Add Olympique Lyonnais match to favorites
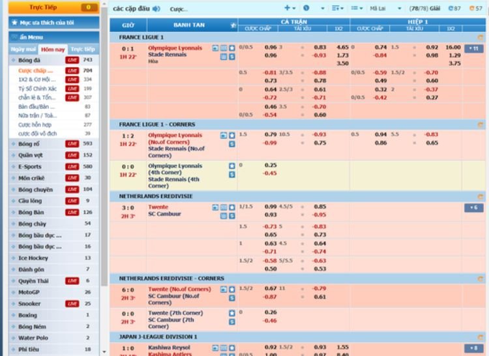The width and height of the screenshot is (489, 356). click(x=231, y=48)
